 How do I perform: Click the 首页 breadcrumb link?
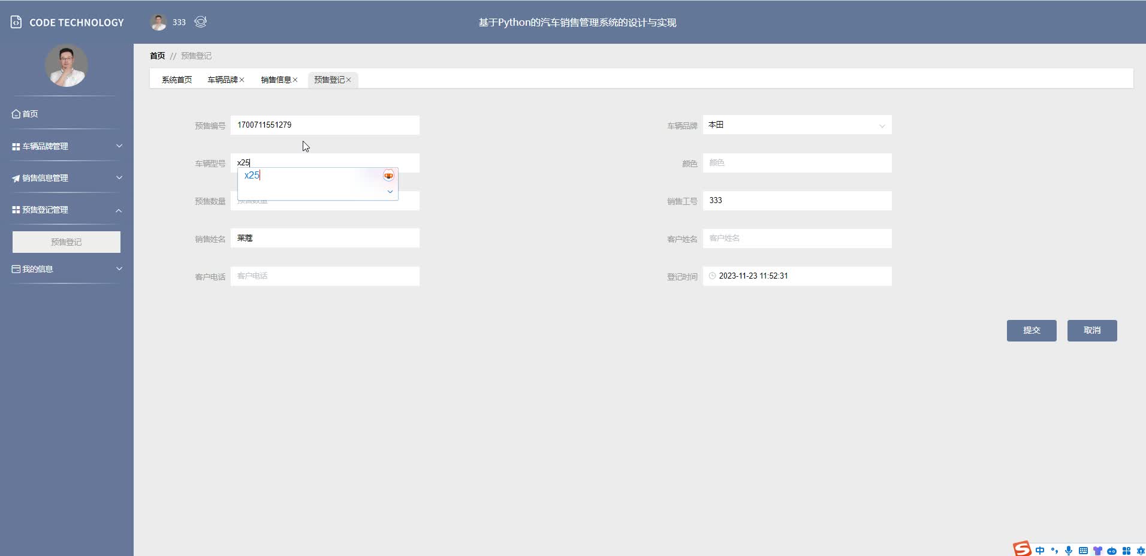coord(157,56)
